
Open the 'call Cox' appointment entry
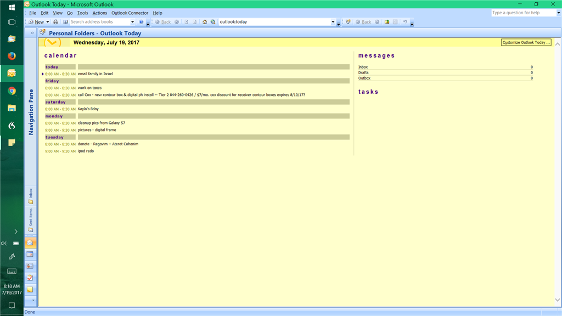[x=192, y=95]
